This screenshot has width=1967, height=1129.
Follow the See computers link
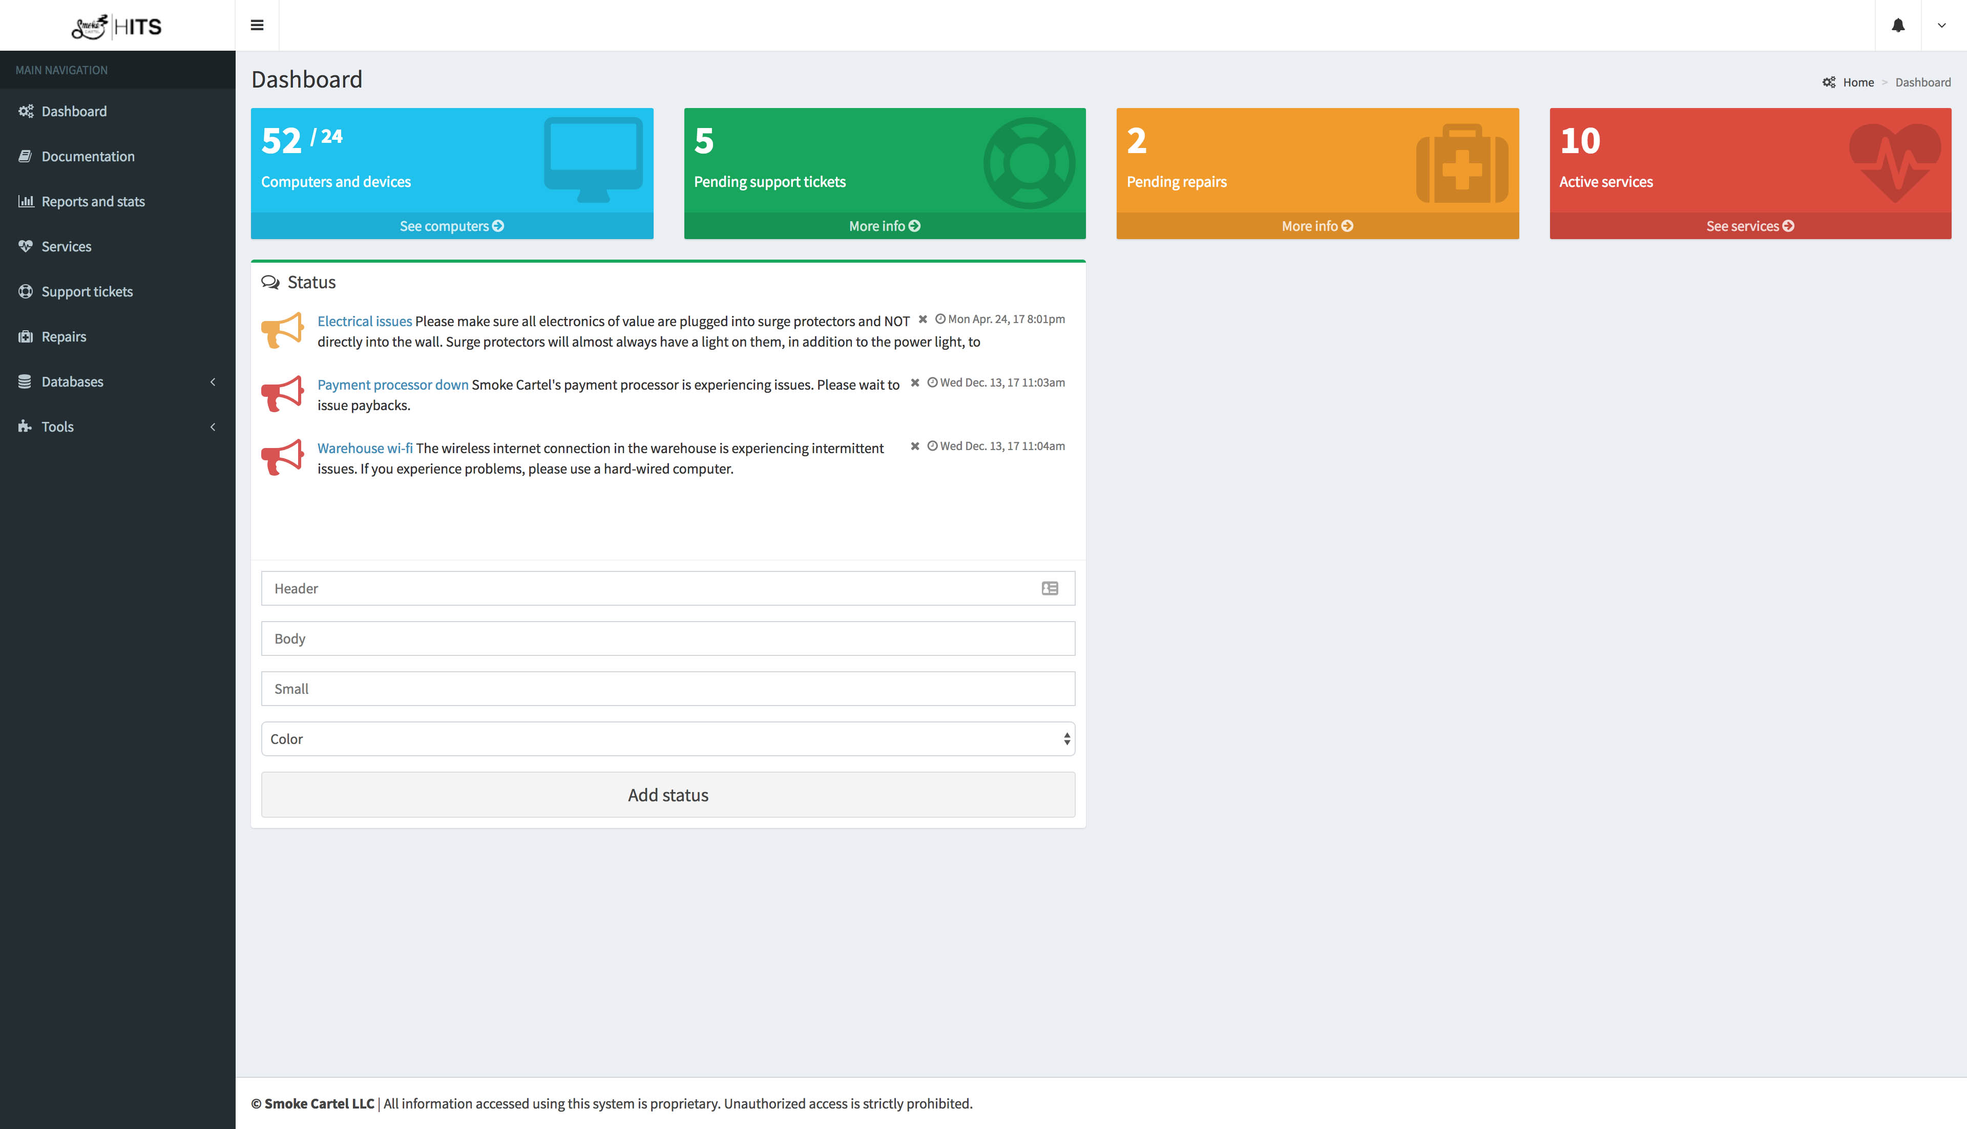(451, 226)
